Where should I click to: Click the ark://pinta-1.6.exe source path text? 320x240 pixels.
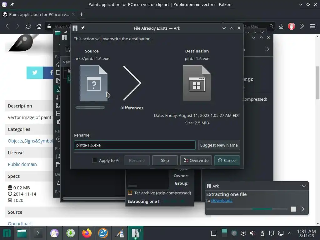coord(92,58)
